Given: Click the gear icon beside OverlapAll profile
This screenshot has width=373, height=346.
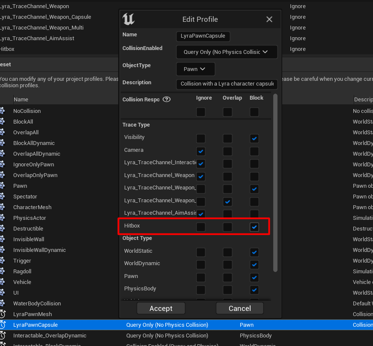Looking at the screenshot, I should pyautogui.click(x=2, y=132).
